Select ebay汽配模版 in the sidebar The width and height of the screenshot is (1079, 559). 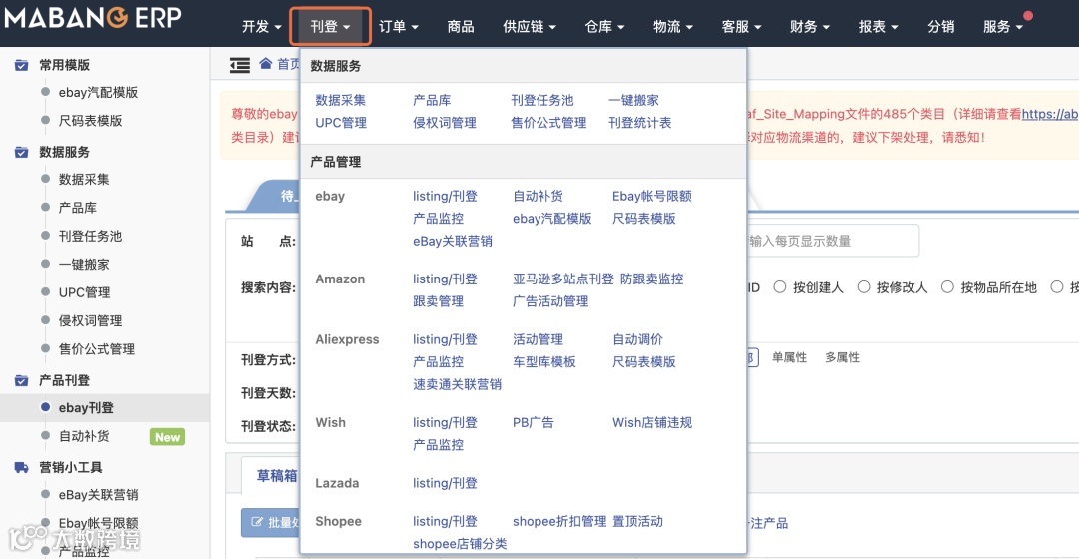click(98, 92)
